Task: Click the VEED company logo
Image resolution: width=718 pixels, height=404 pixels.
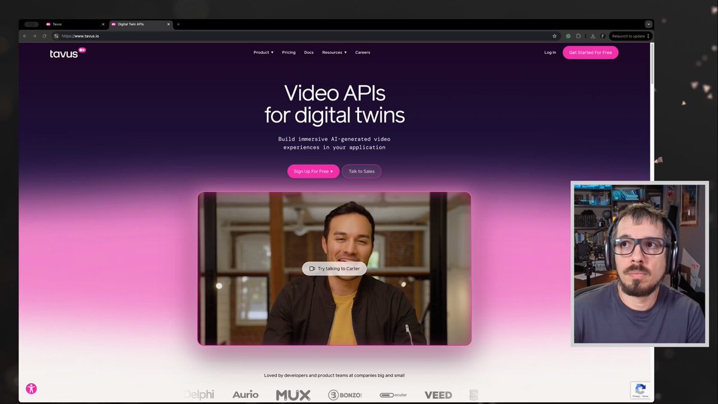Action: (438, 395)
